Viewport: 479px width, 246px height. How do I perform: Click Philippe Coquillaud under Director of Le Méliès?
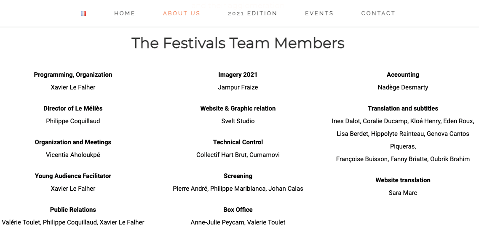click(73, 121)
